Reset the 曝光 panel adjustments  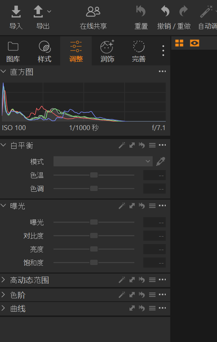click(x=142, y=206)
